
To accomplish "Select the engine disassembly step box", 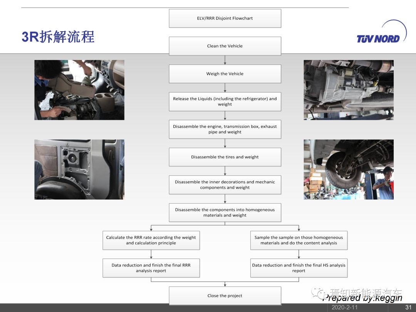I will [225, 129].
